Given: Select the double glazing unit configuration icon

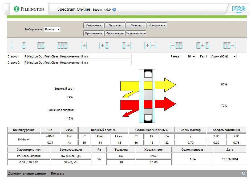Looking at the screenshot, I should [84, 45].
